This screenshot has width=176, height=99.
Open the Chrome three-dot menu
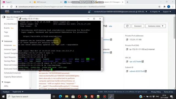click(173, 7)
